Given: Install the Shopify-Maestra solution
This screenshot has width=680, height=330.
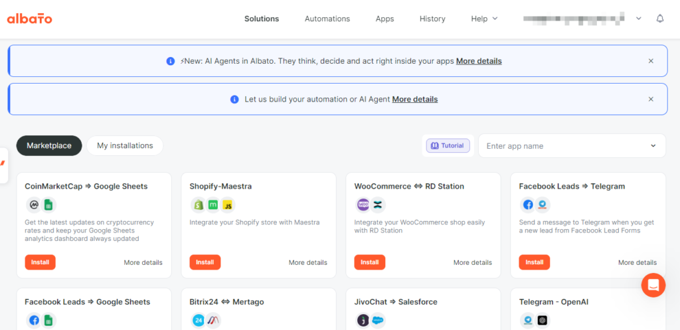Looking at the screenshot, I should point(205,262).
